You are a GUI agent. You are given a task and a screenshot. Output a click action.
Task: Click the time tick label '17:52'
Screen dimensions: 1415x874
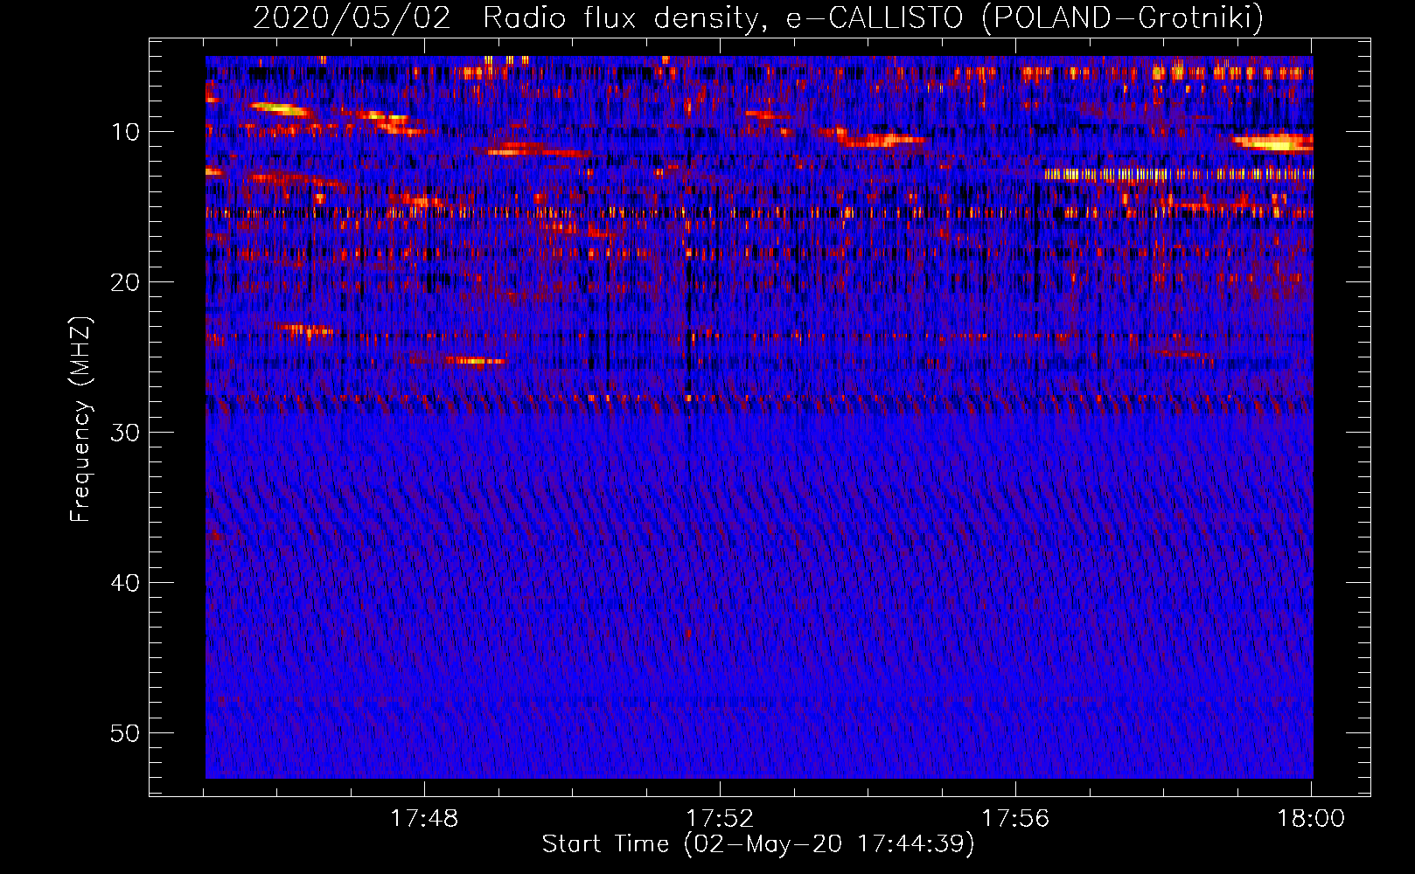point(720,819)
